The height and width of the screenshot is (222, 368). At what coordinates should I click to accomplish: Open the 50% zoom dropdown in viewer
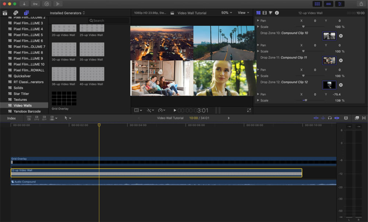226,13
